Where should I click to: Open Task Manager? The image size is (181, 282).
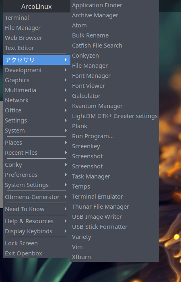[115, 176]
